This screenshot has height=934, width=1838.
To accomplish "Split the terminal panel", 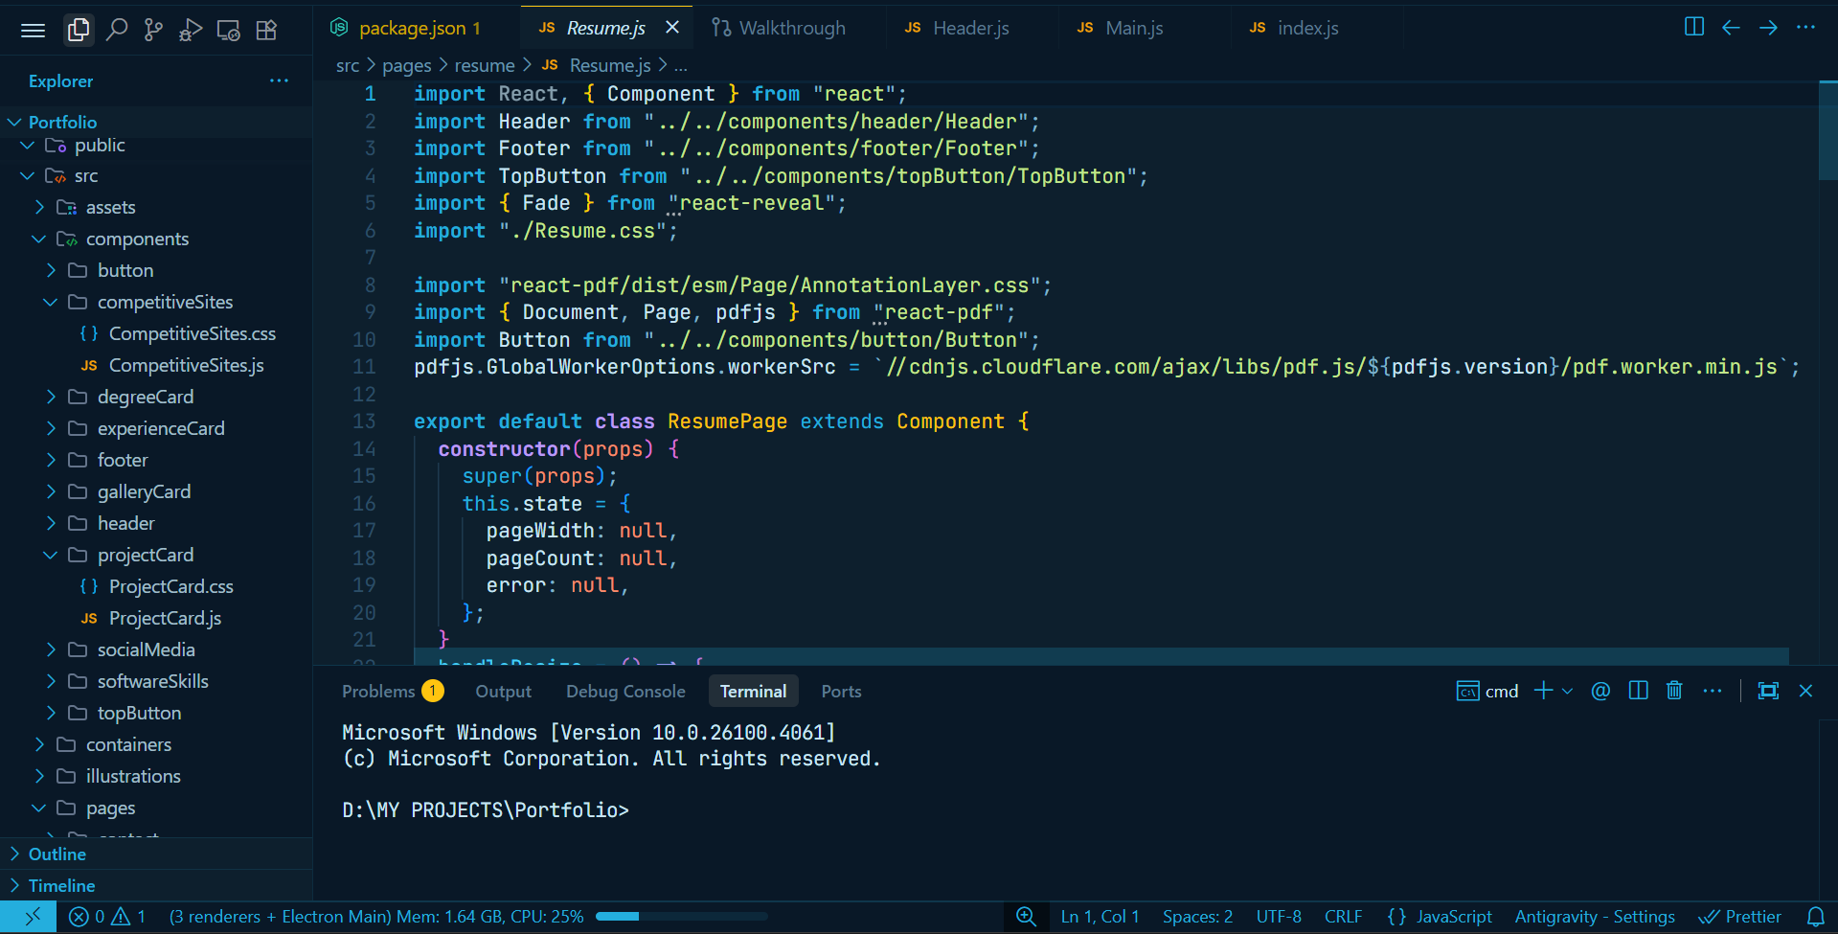I will click(1638, 691).
